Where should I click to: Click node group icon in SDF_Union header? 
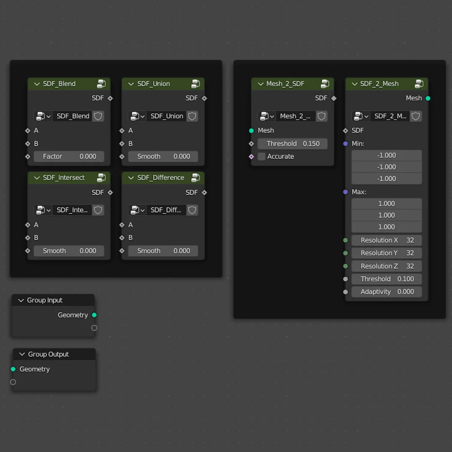click(195, 84)
